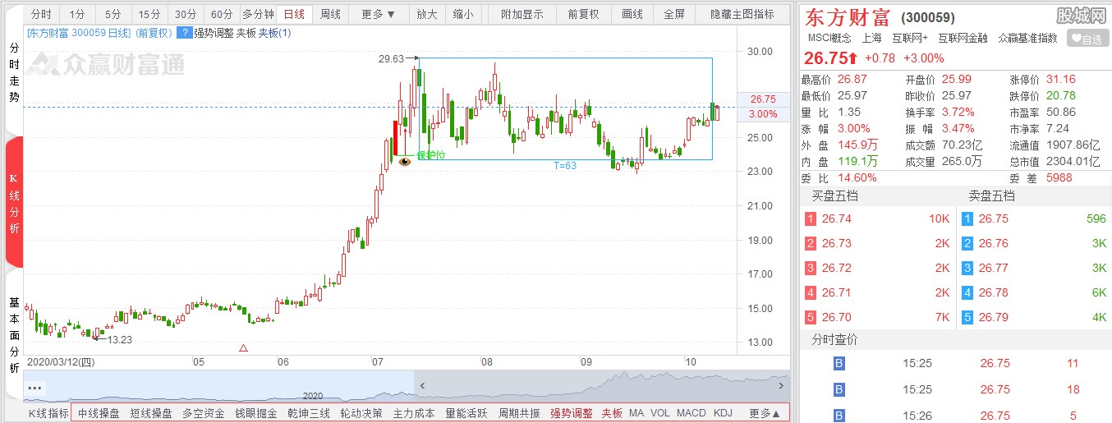Click left arrow on timeline navigator
This screenshot has width=1112, height=423.
pyautogui.click(x=421, y=385)
